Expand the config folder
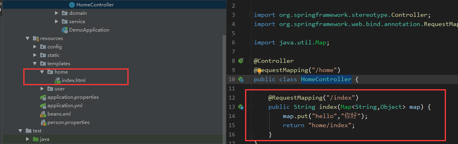The height and width of the screenshot is (144, 458). (x=35, y=47)
